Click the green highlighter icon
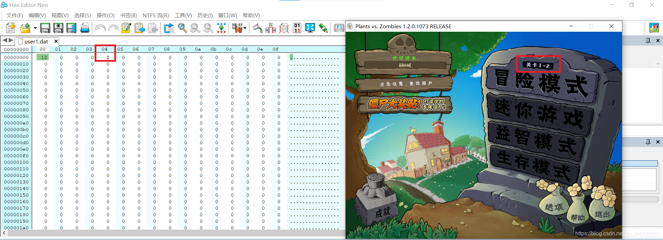663x240 pixels. [323, 28]
